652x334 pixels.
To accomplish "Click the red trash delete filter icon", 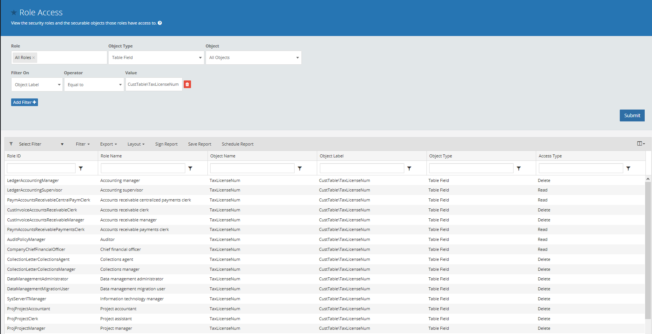I will 187,84.
